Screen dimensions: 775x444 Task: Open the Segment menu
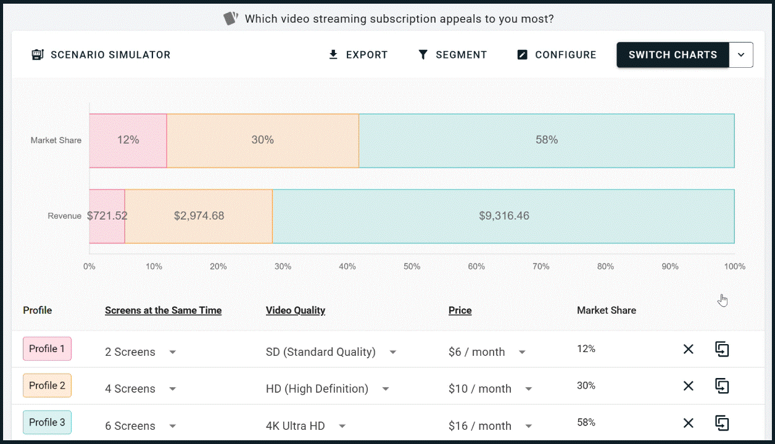452,54
